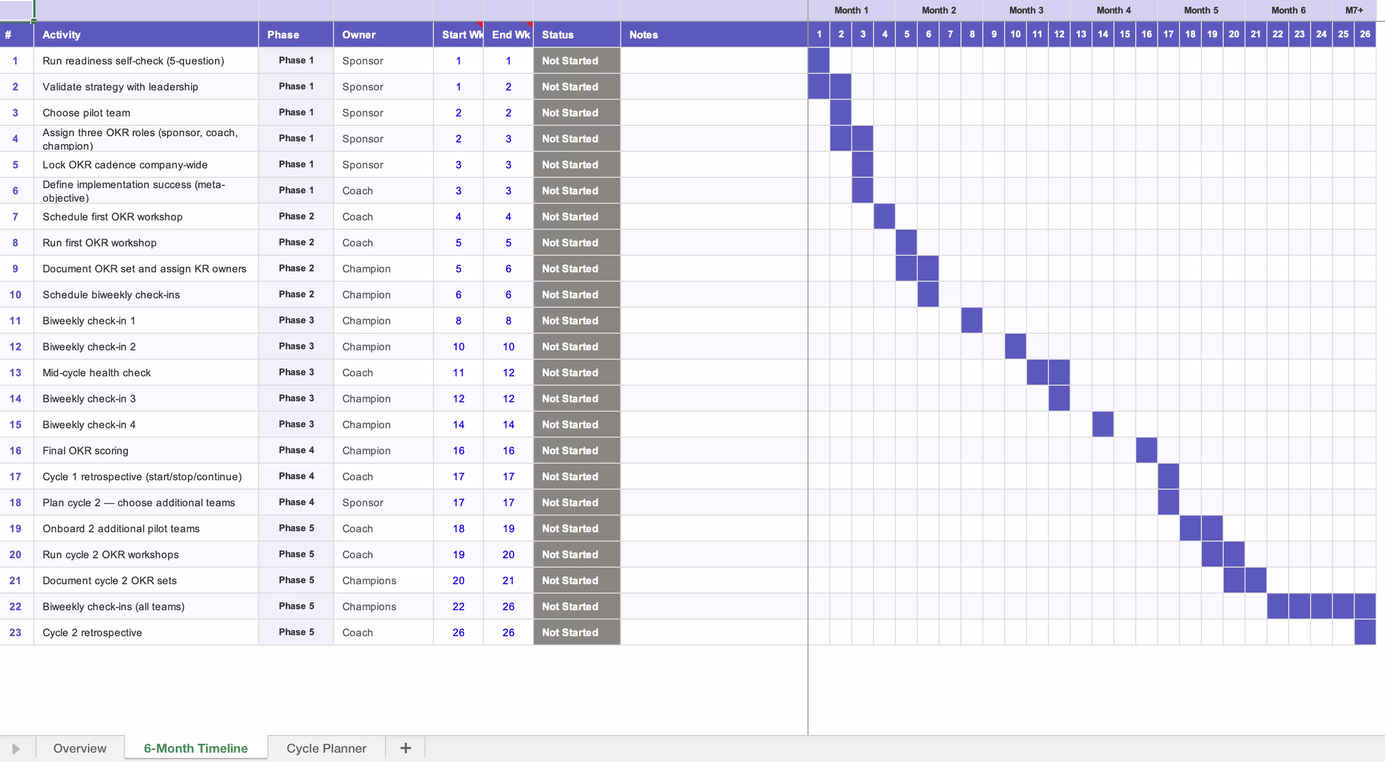The height and width of the screenshot is (762, 1385).
Task: Click the sheet tab scroll arrow
Action: coord(16,748)
